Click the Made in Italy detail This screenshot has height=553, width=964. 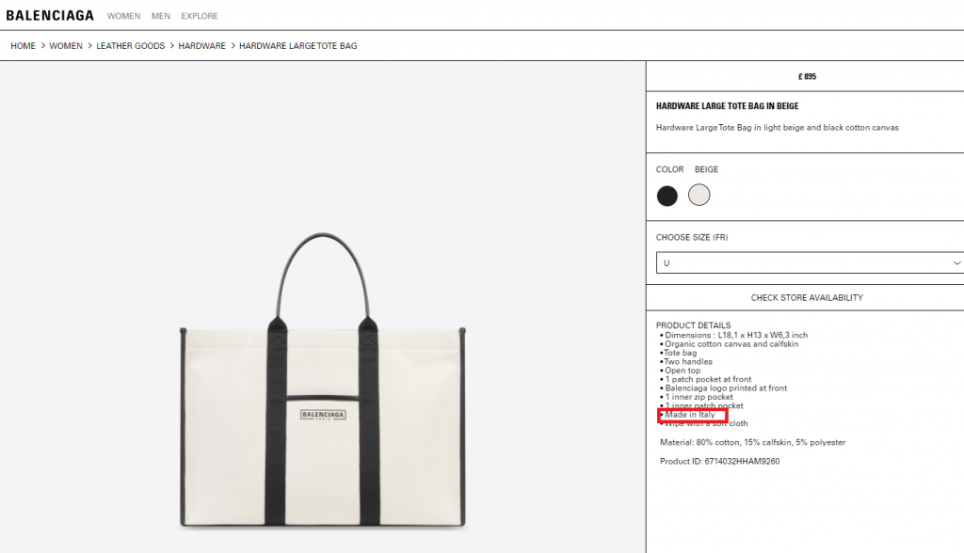[692, 415]
